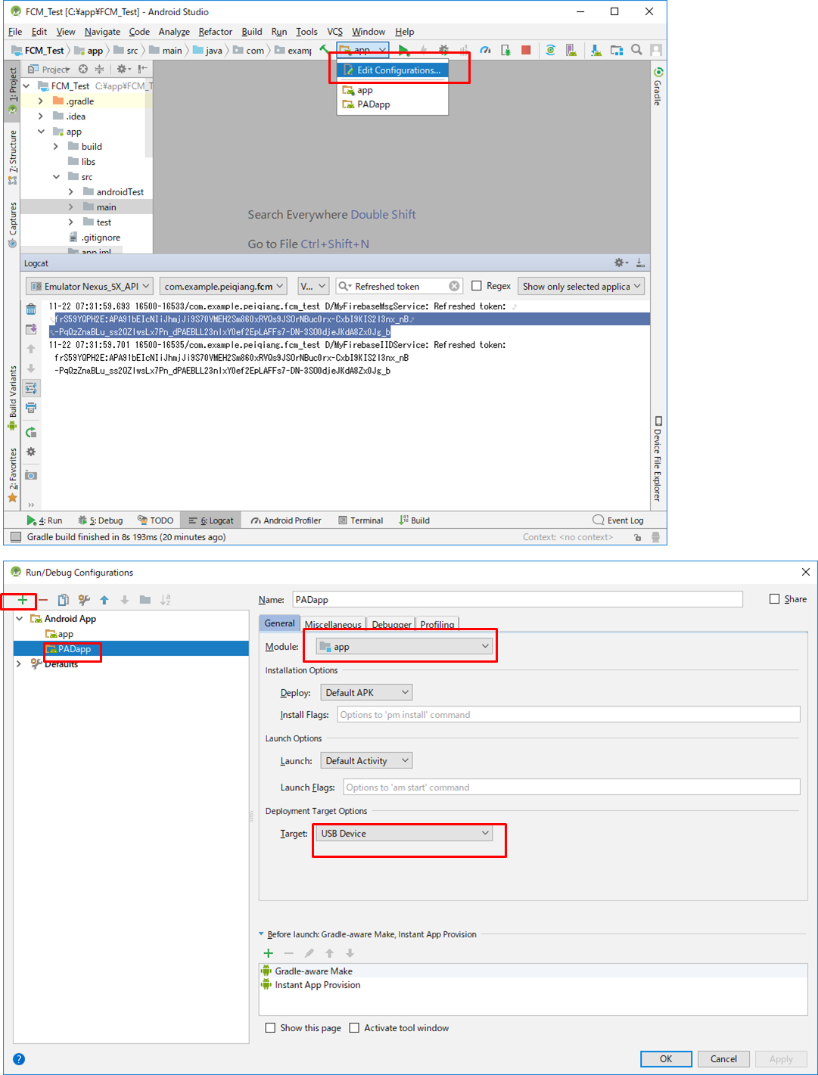
Task: Open the Deploy Default APK dropdown
Action: [x=366, y=693]
